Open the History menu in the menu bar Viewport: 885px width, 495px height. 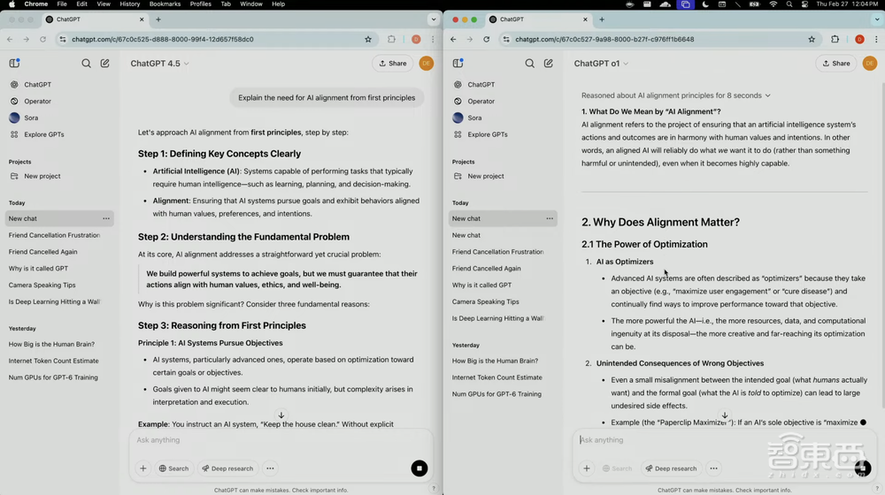coord(129,4)
